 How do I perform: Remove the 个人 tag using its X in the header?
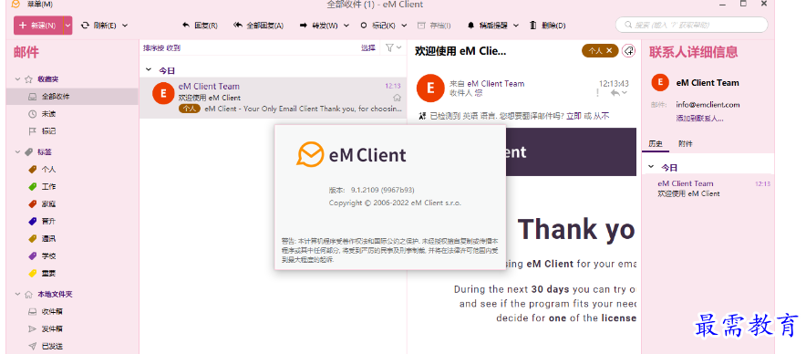coord(609,50)
